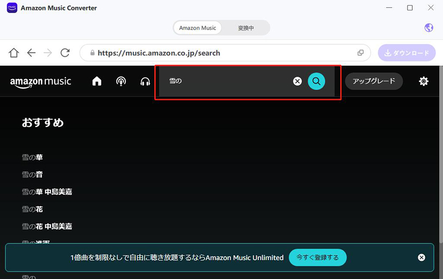Dismiss the Music Unlimited banner

pyautogui.click(x=421, y=257)
